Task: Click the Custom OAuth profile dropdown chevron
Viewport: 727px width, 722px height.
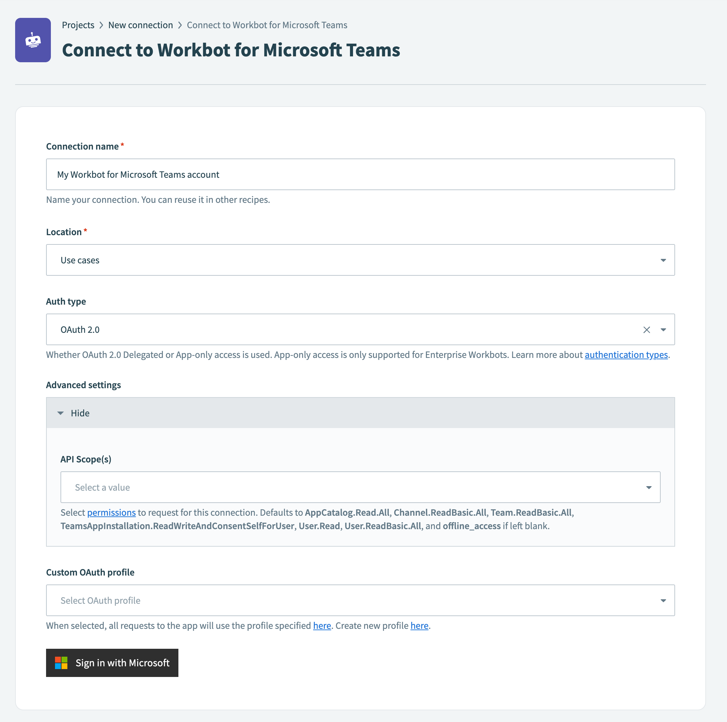Action: [664, 600]
